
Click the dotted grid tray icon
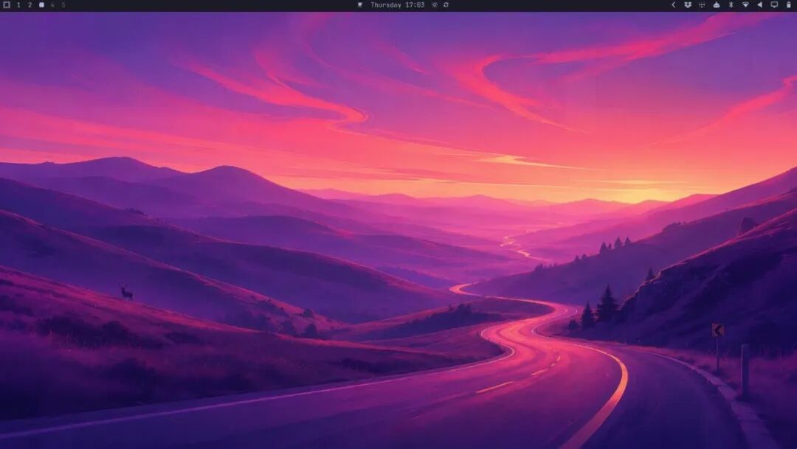pyautogui.click(x=702, y=5)
